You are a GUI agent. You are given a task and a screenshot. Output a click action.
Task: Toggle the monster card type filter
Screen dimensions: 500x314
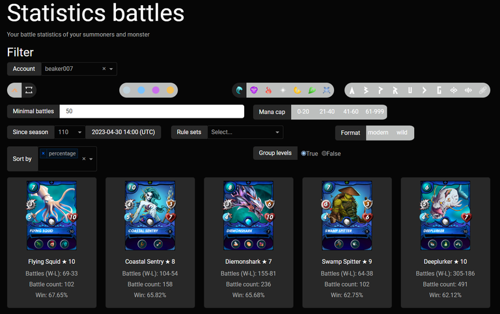click(29, 90)
